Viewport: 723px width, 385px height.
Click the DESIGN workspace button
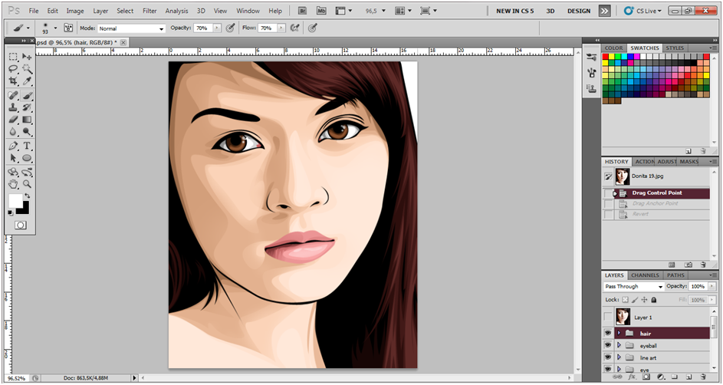579,11
